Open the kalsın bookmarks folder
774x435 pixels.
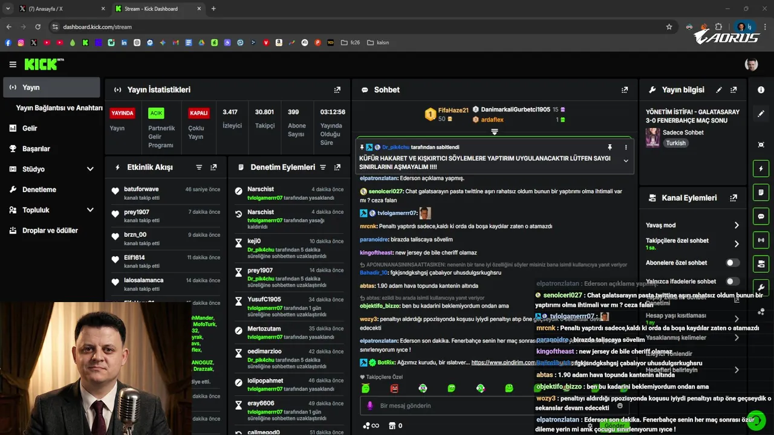click(378, 43)
